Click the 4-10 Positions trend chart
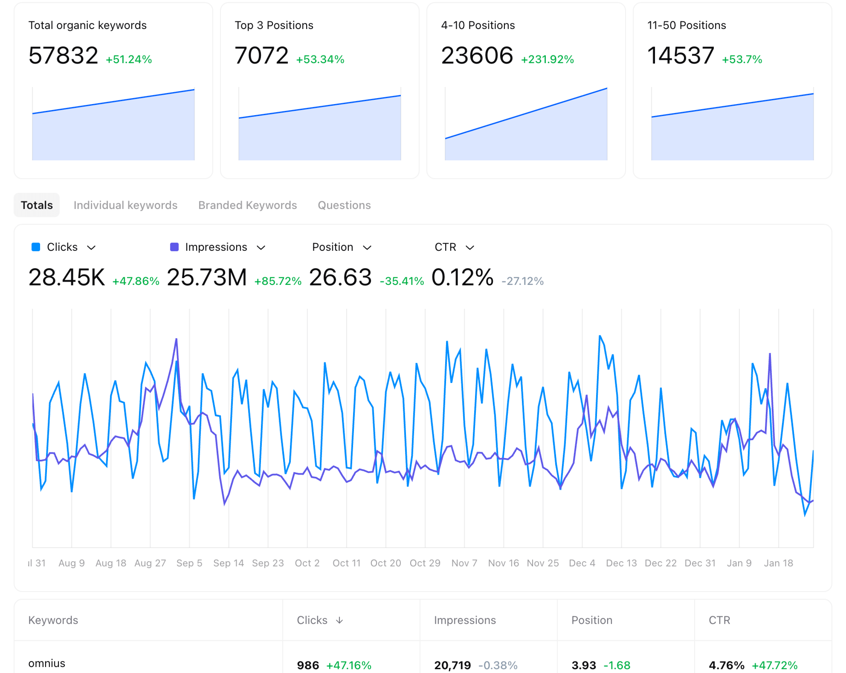This screenshot has width=846, height=673. point(526,126)
